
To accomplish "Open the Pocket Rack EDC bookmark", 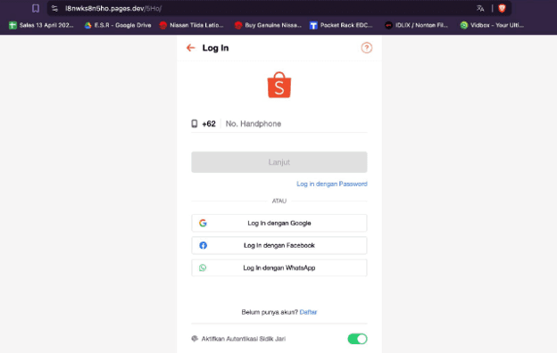I will (x=341, y=25).
